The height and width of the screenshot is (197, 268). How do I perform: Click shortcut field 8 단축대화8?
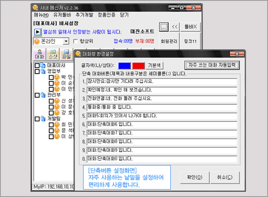tap(162, 141)
